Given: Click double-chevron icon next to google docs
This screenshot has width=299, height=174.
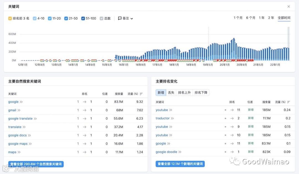Looking at the screenshot, I should click(x=29, y=135).
